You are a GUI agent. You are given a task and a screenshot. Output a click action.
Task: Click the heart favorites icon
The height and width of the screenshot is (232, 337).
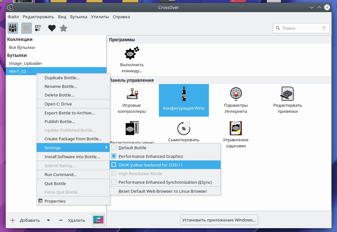click(x=52, y=28)
